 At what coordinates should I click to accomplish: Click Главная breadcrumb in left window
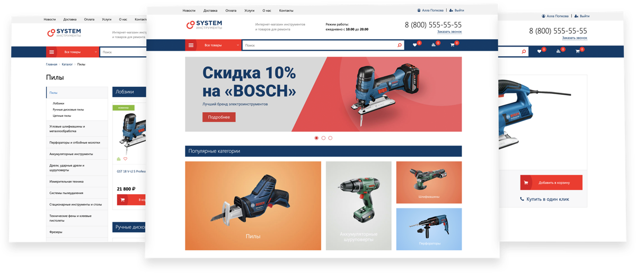coord(51,65)
